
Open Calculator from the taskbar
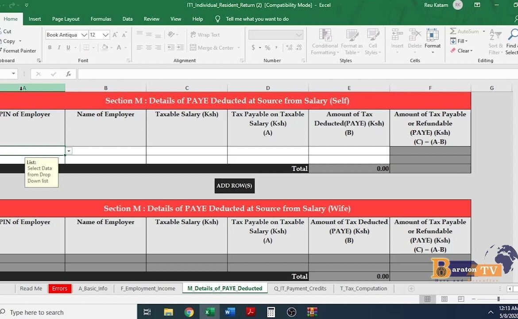271,312
